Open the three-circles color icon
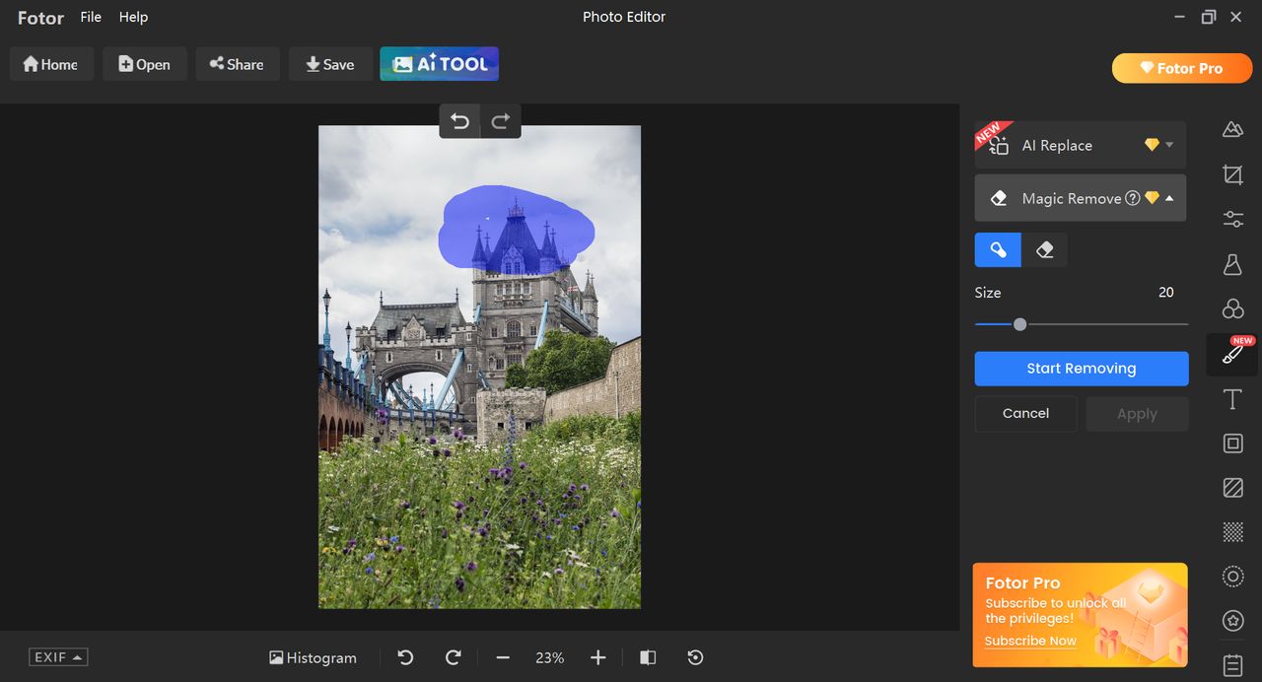Screen dimensions: 1262x682 click(1232, 308)
